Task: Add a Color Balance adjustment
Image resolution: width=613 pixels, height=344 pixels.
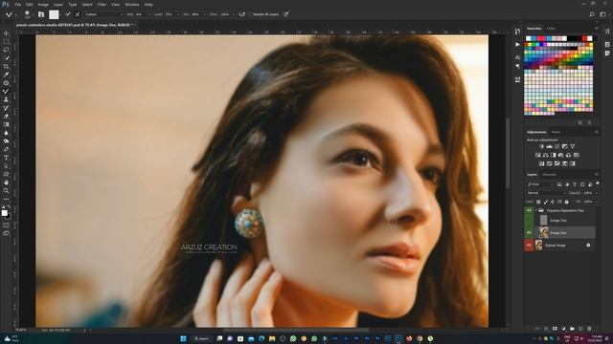Action: tap(545, 155)
